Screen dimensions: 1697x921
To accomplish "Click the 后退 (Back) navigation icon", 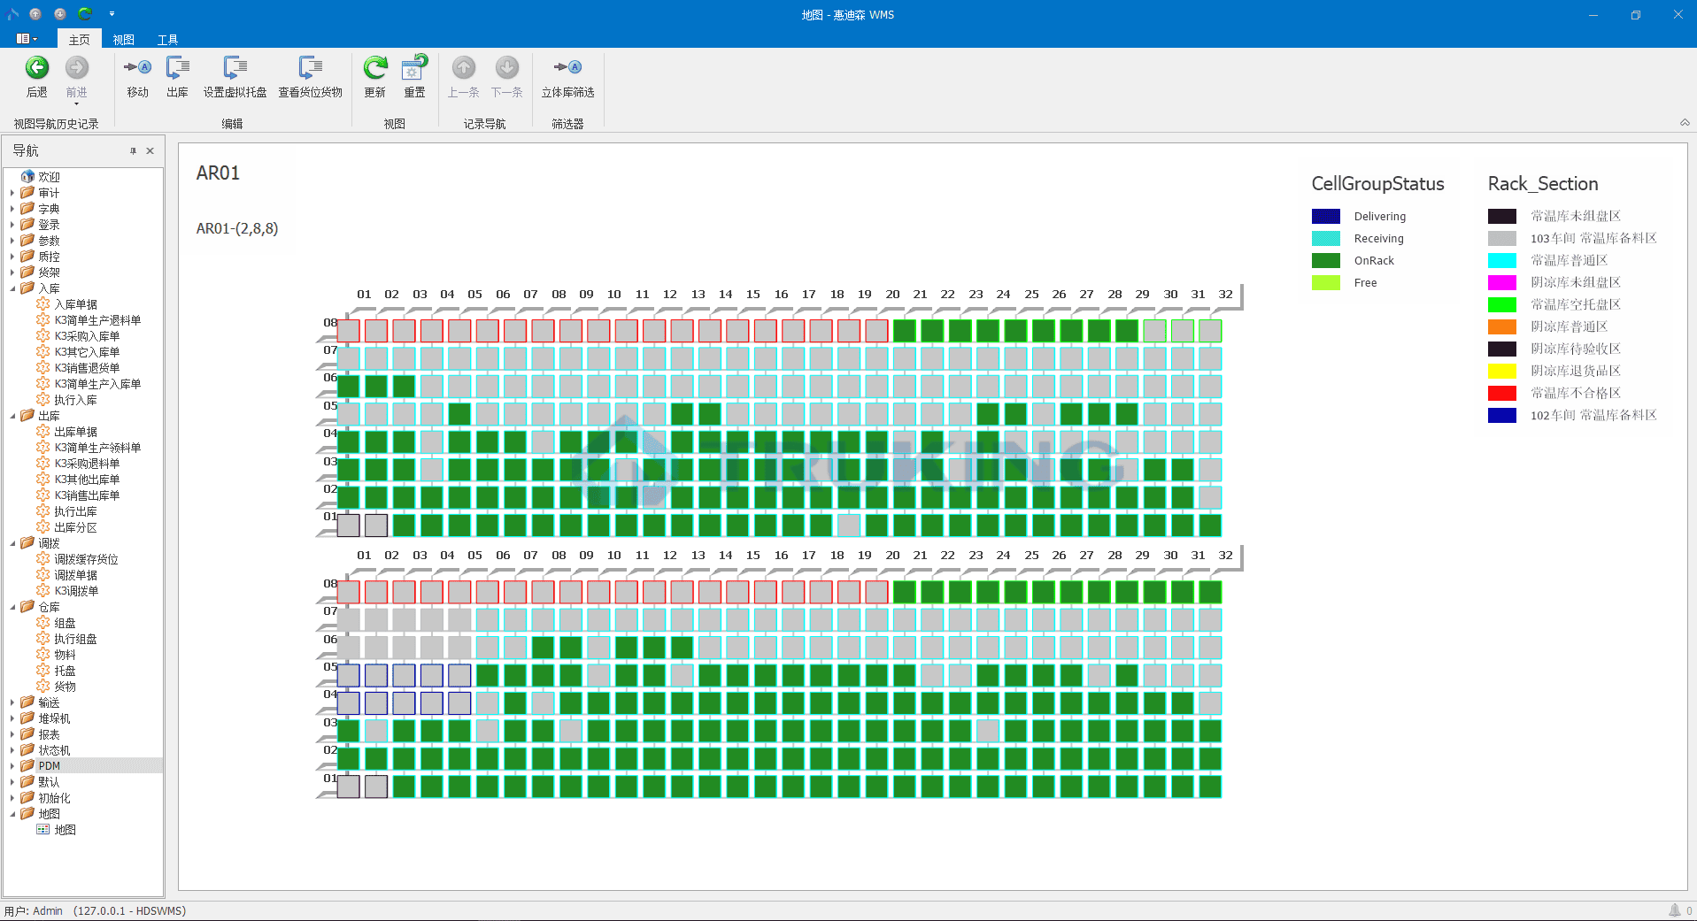I will tap(37, 68).
